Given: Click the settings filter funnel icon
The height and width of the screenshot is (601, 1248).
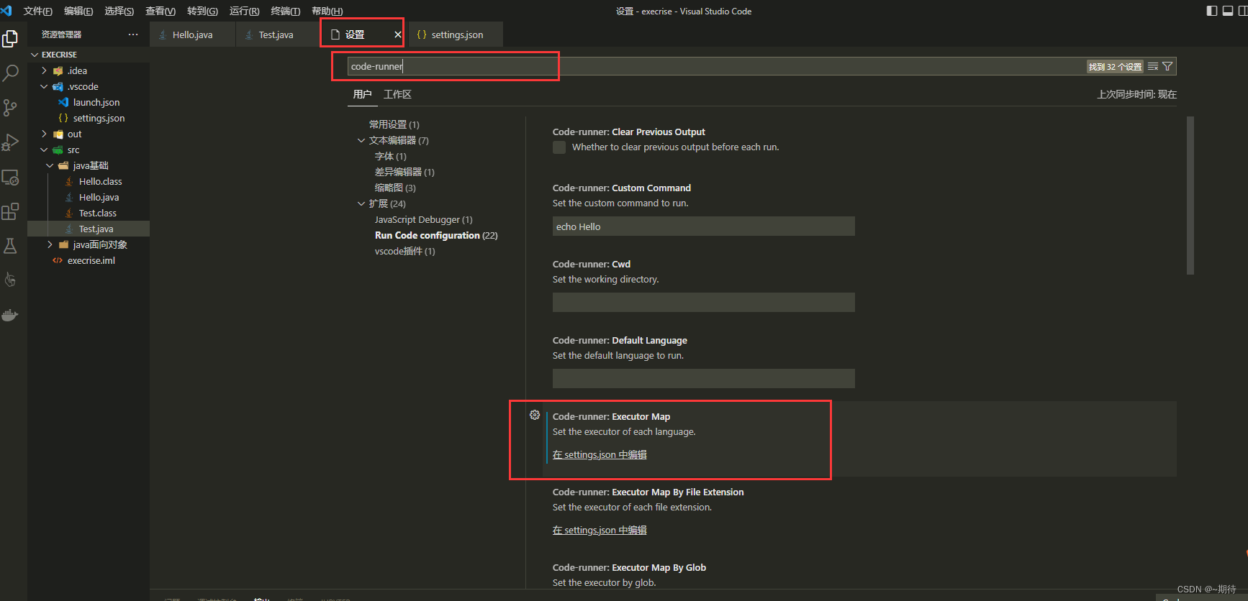Looking at the screenshot, I should 1167,66.
